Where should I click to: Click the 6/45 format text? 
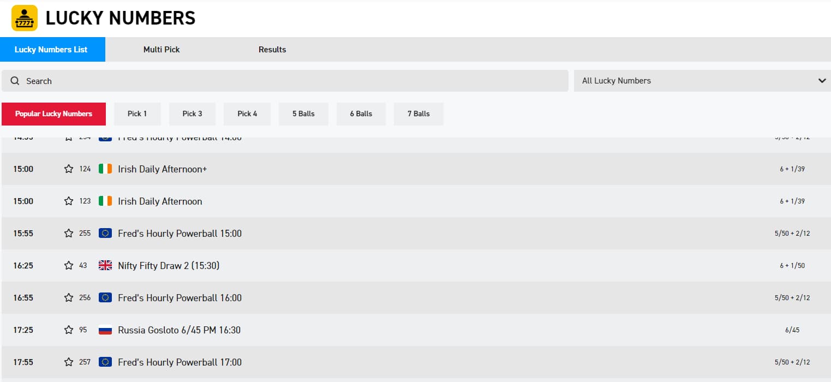tap(792, 330)
